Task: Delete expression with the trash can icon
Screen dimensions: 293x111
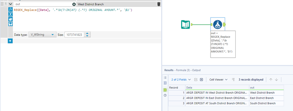Action: tap(159, 4)
